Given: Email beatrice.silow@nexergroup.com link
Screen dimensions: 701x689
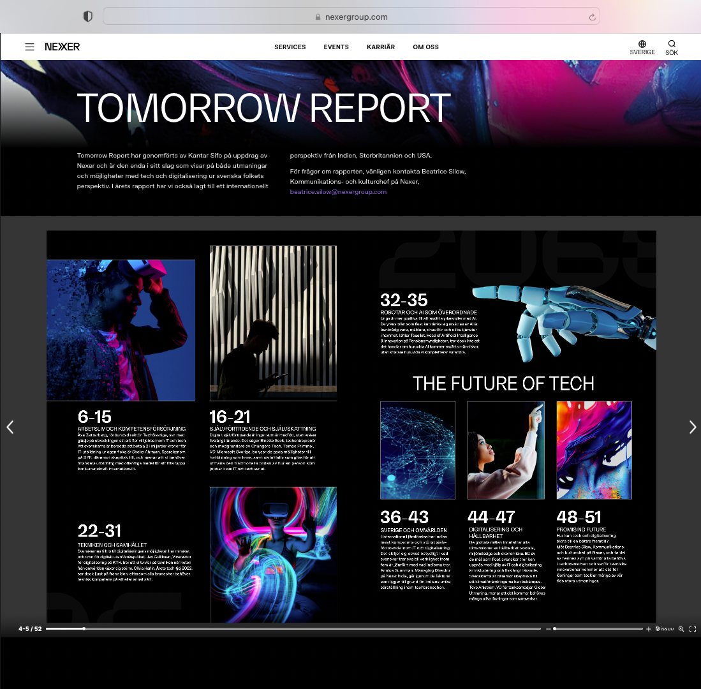Looking at the screenshot, I should click(x=338, y=192).
